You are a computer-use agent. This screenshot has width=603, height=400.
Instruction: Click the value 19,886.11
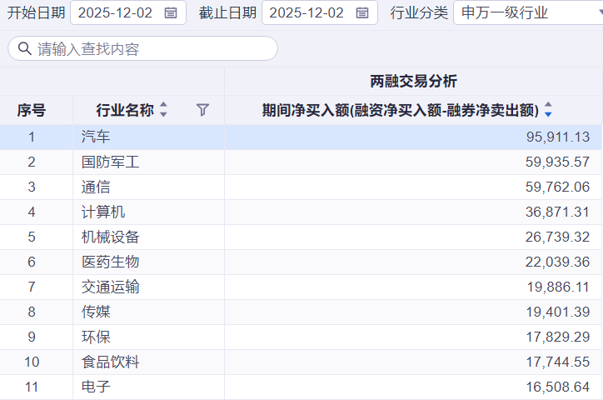point(558,287)
